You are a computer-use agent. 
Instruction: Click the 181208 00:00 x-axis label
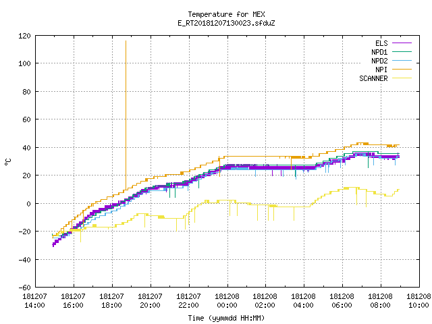[227, 301]
